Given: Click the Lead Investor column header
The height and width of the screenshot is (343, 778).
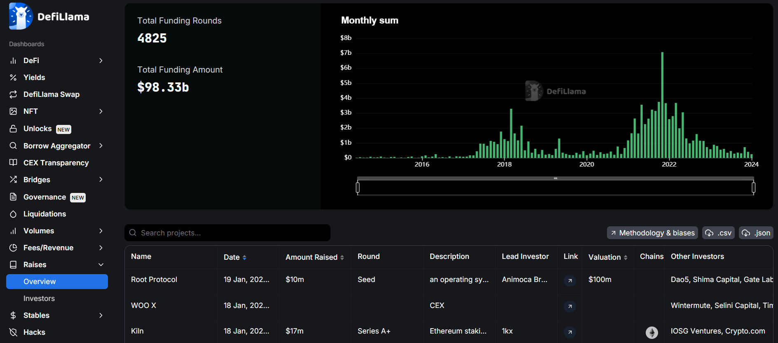Looking at the screenshot, I should click(x=525, y=256).
